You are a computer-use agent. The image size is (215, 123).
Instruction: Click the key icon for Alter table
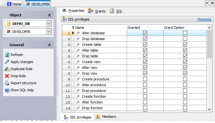78,50
